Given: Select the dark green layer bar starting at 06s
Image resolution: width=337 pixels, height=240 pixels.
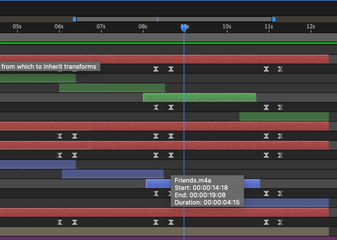Looking at the screenshot, I should tap(112, 88).
